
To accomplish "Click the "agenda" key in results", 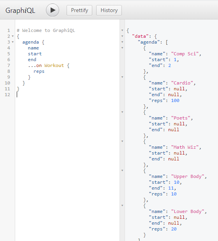I will coord(149,42).
